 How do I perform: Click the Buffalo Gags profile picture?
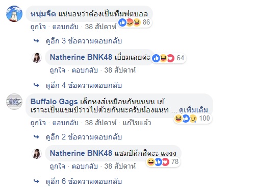[x=14, y=102]
